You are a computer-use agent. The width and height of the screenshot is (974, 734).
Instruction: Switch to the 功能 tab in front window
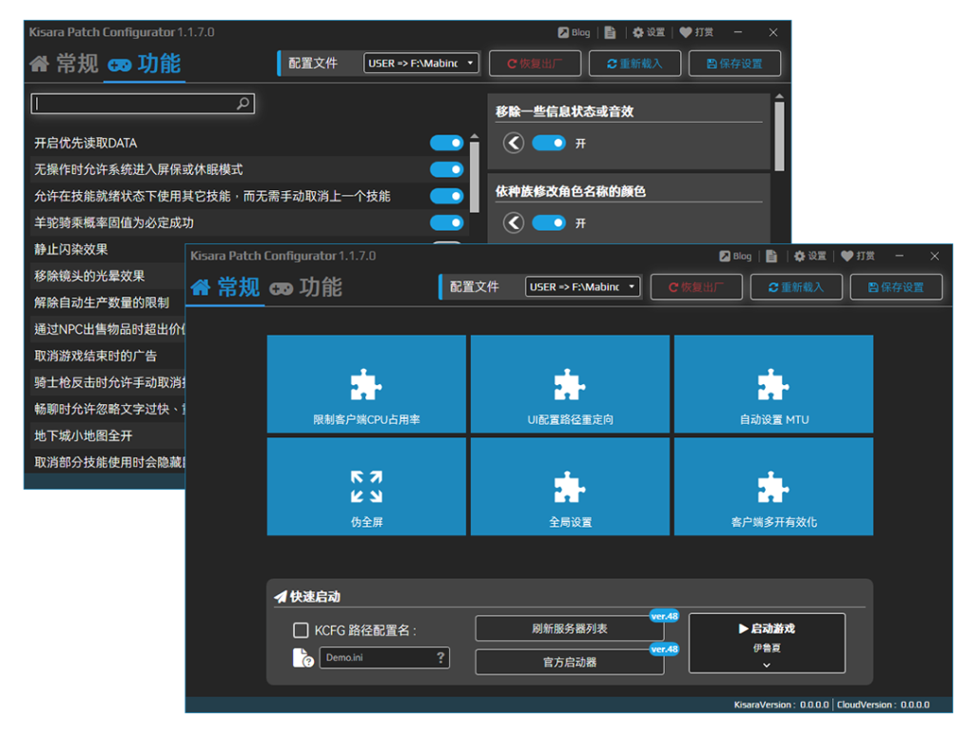click(x=306, y=287)
